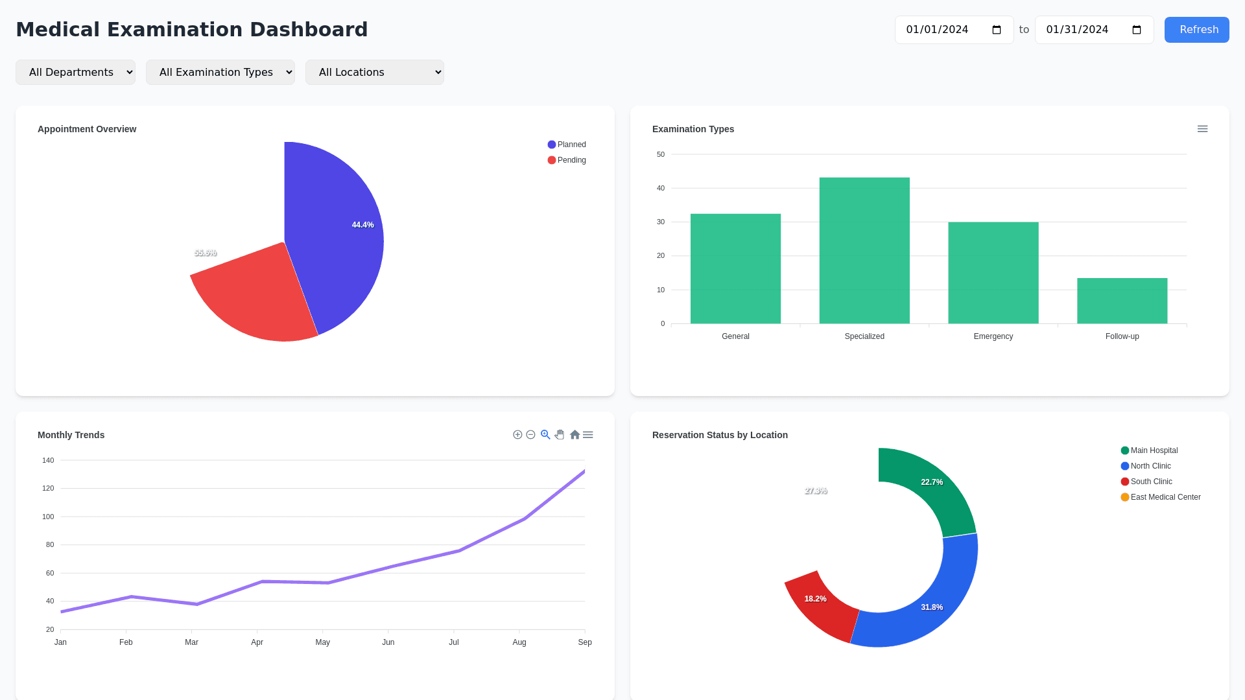The image size is (1245, 700).
Task: Open All Examination Types dropdown
Action: pos(220,72)
